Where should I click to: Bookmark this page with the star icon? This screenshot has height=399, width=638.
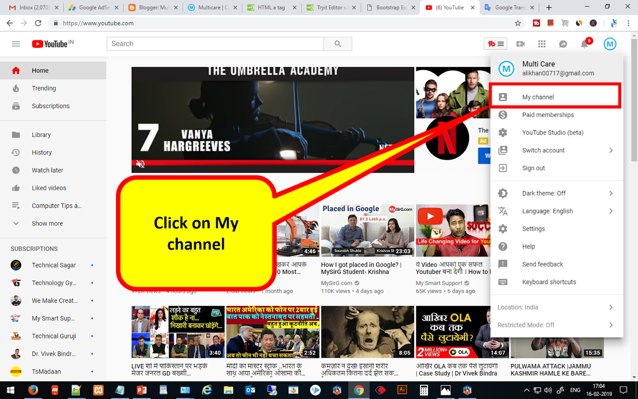518,23
